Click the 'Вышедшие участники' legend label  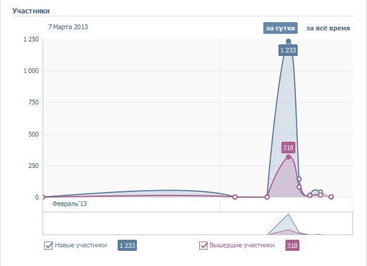coord(242,245)
